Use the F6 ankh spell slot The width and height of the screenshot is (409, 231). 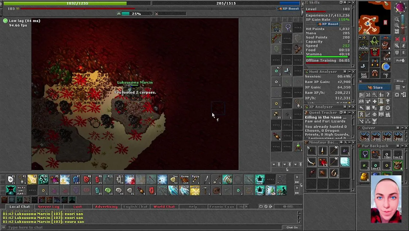65,179
